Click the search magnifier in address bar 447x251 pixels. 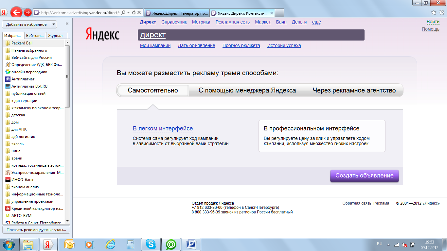(x=123, y=13)
